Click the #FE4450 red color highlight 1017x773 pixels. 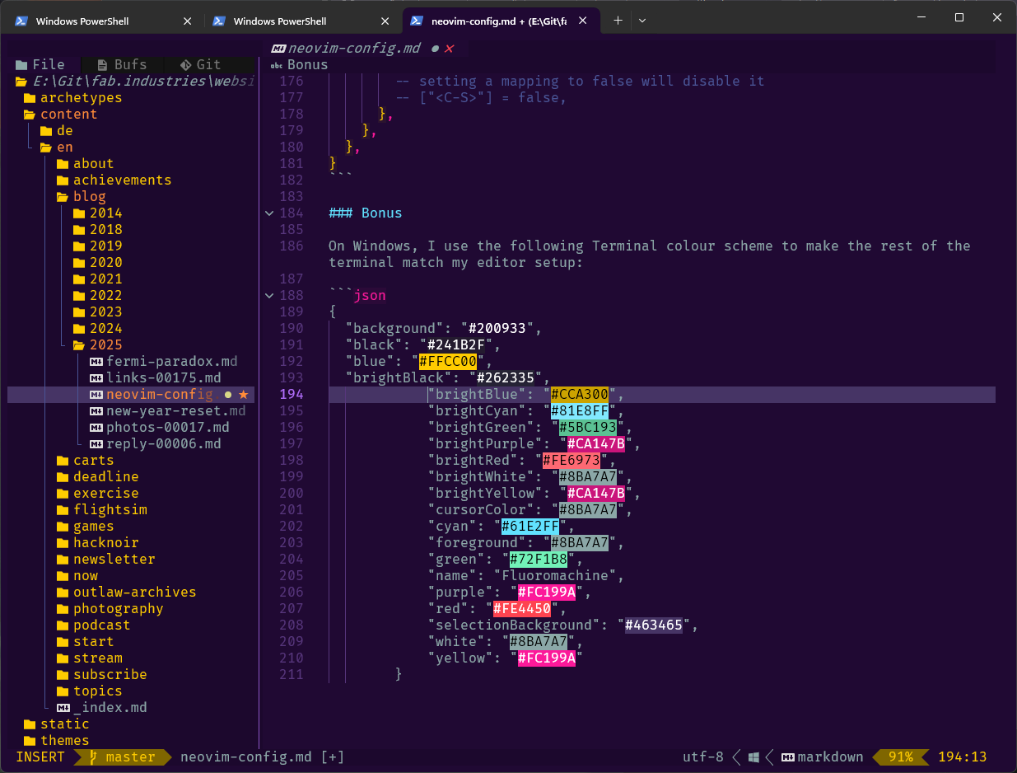pyautogui.click(x=522, y=608)
